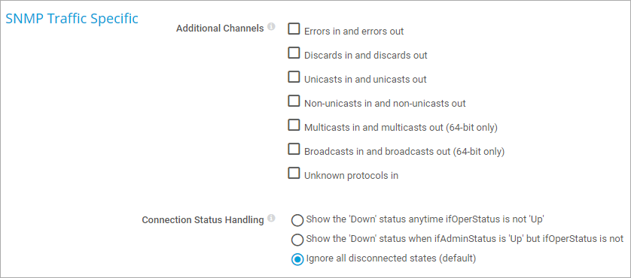Enable the Errors in and errors out checkbox
The height and width of the screenshot is (278, 631).
point(294,29)
